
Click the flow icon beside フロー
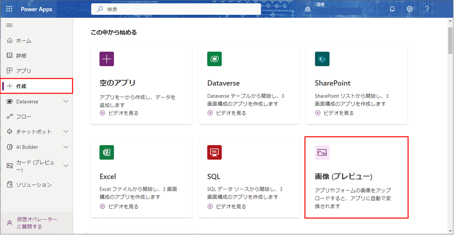point(10,117)
